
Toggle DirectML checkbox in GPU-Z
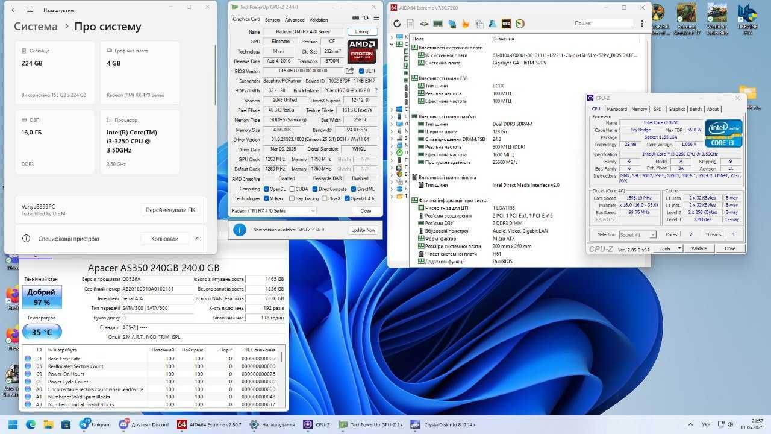pyautogui.click(x=353, y=189)
